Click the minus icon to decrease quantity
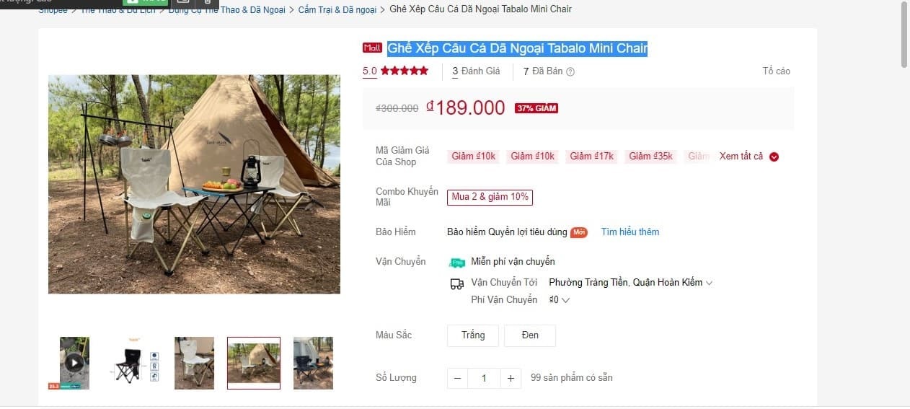This screenshot has height=409, width=910. click(457, 378)
